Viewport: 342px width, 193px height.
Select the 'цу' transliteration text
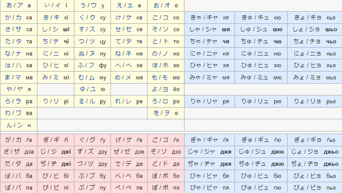tap(103, 41)
